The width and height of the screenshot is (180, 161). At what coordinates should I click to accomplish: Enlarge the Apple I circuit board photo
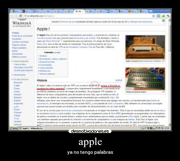[x=145, y=79]
